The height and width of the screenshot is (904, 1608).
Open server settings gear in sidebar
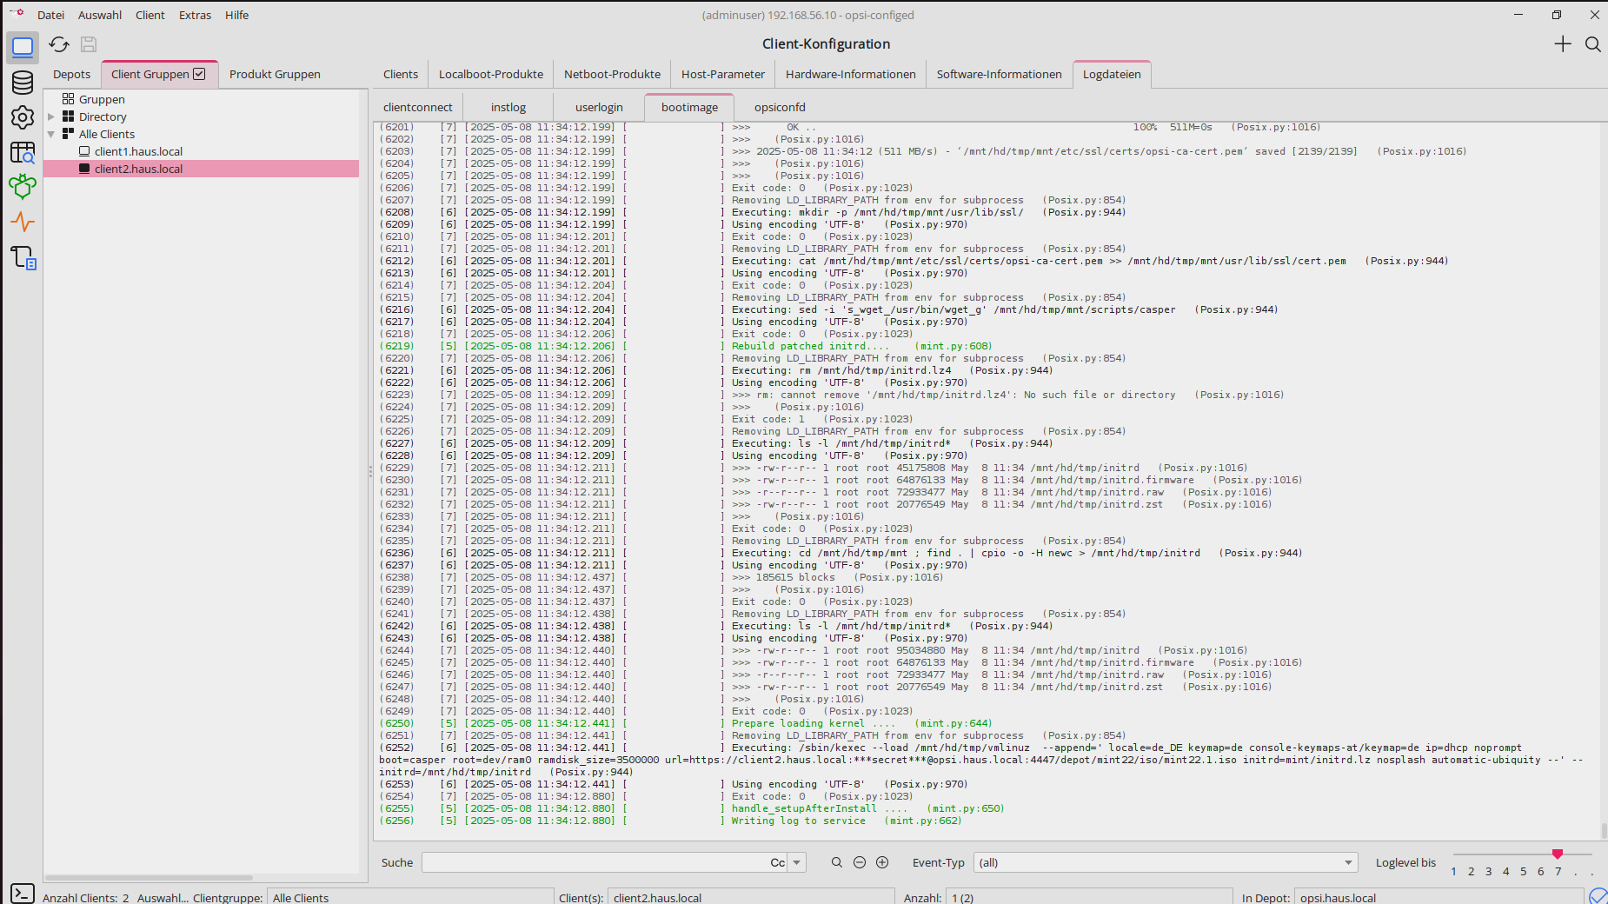coord(23,117)
